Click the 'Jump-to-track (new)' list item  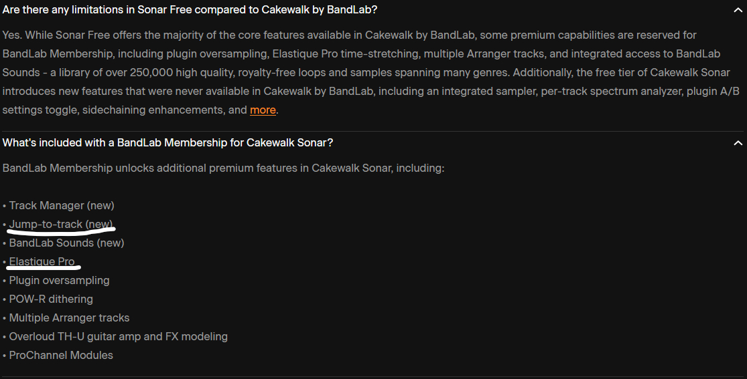click(x=61, y=224)
